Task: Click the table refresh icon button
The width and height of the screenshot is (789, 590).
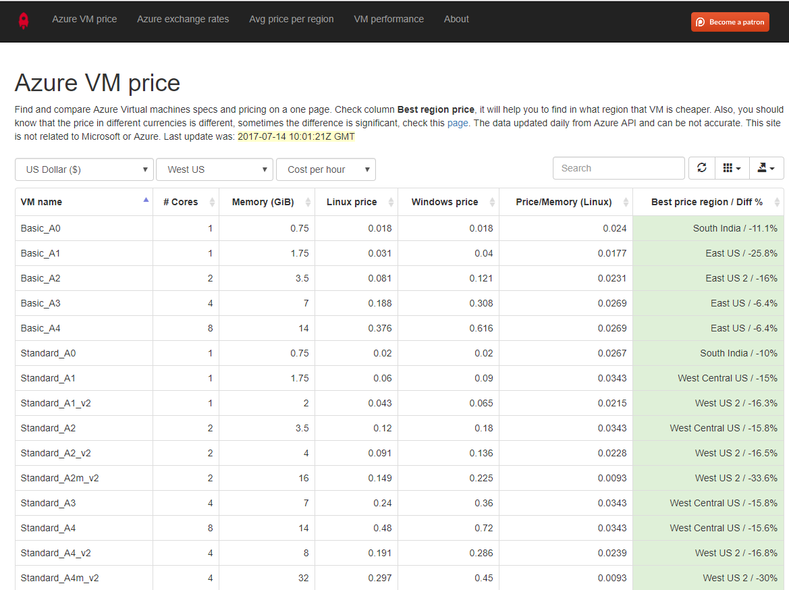Action: (702, 167)
